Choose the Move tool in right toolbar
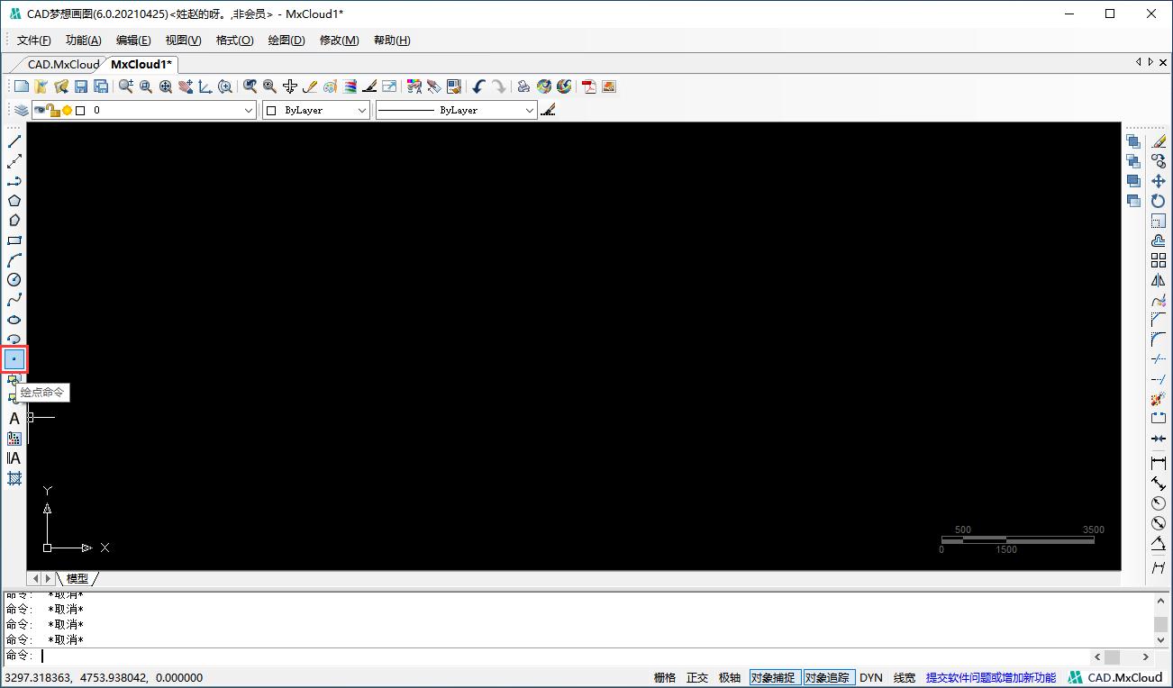 pyautogui.click(x=1159, y=181)
